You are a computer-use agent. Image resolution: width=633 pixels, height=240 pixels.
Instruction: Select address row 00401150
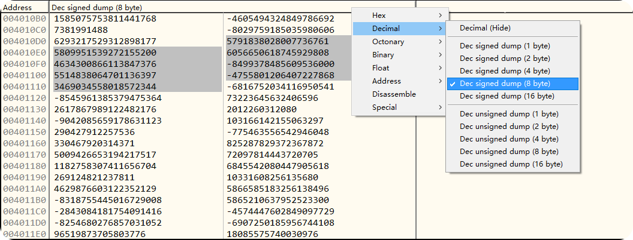pos(24,132)
